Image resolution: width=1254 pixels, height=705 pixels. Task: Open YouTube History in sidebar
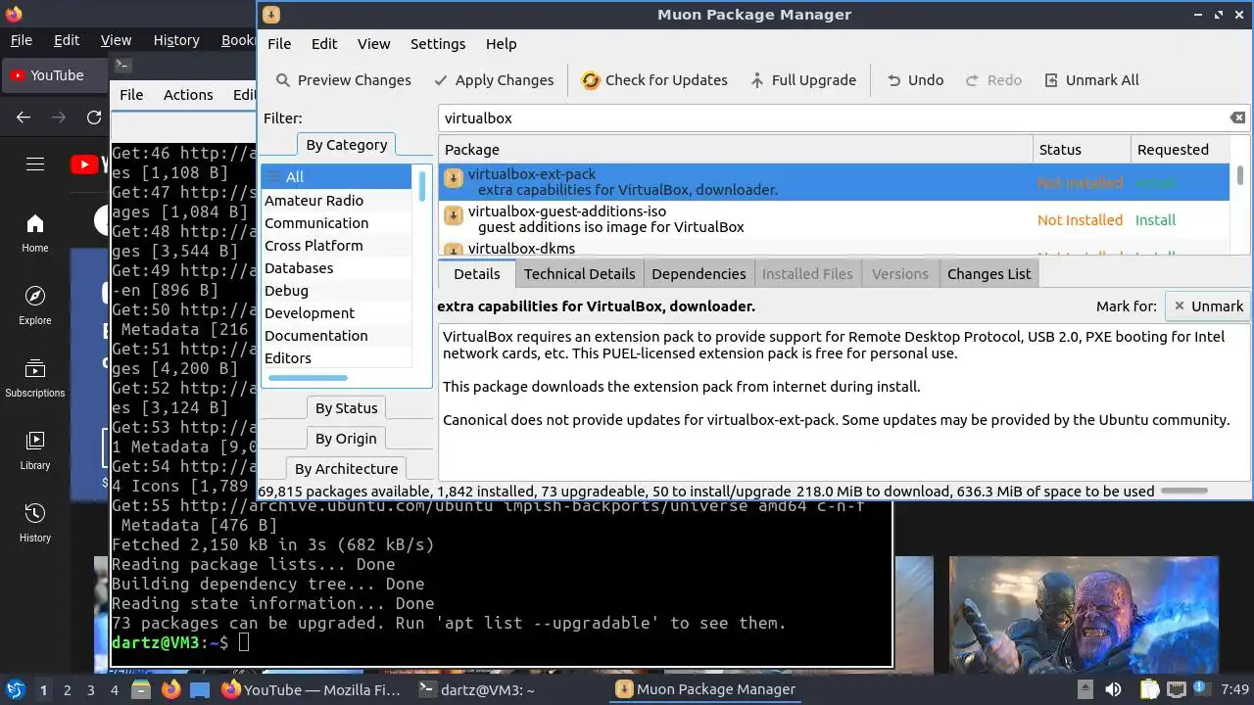(x=35, y=523)
